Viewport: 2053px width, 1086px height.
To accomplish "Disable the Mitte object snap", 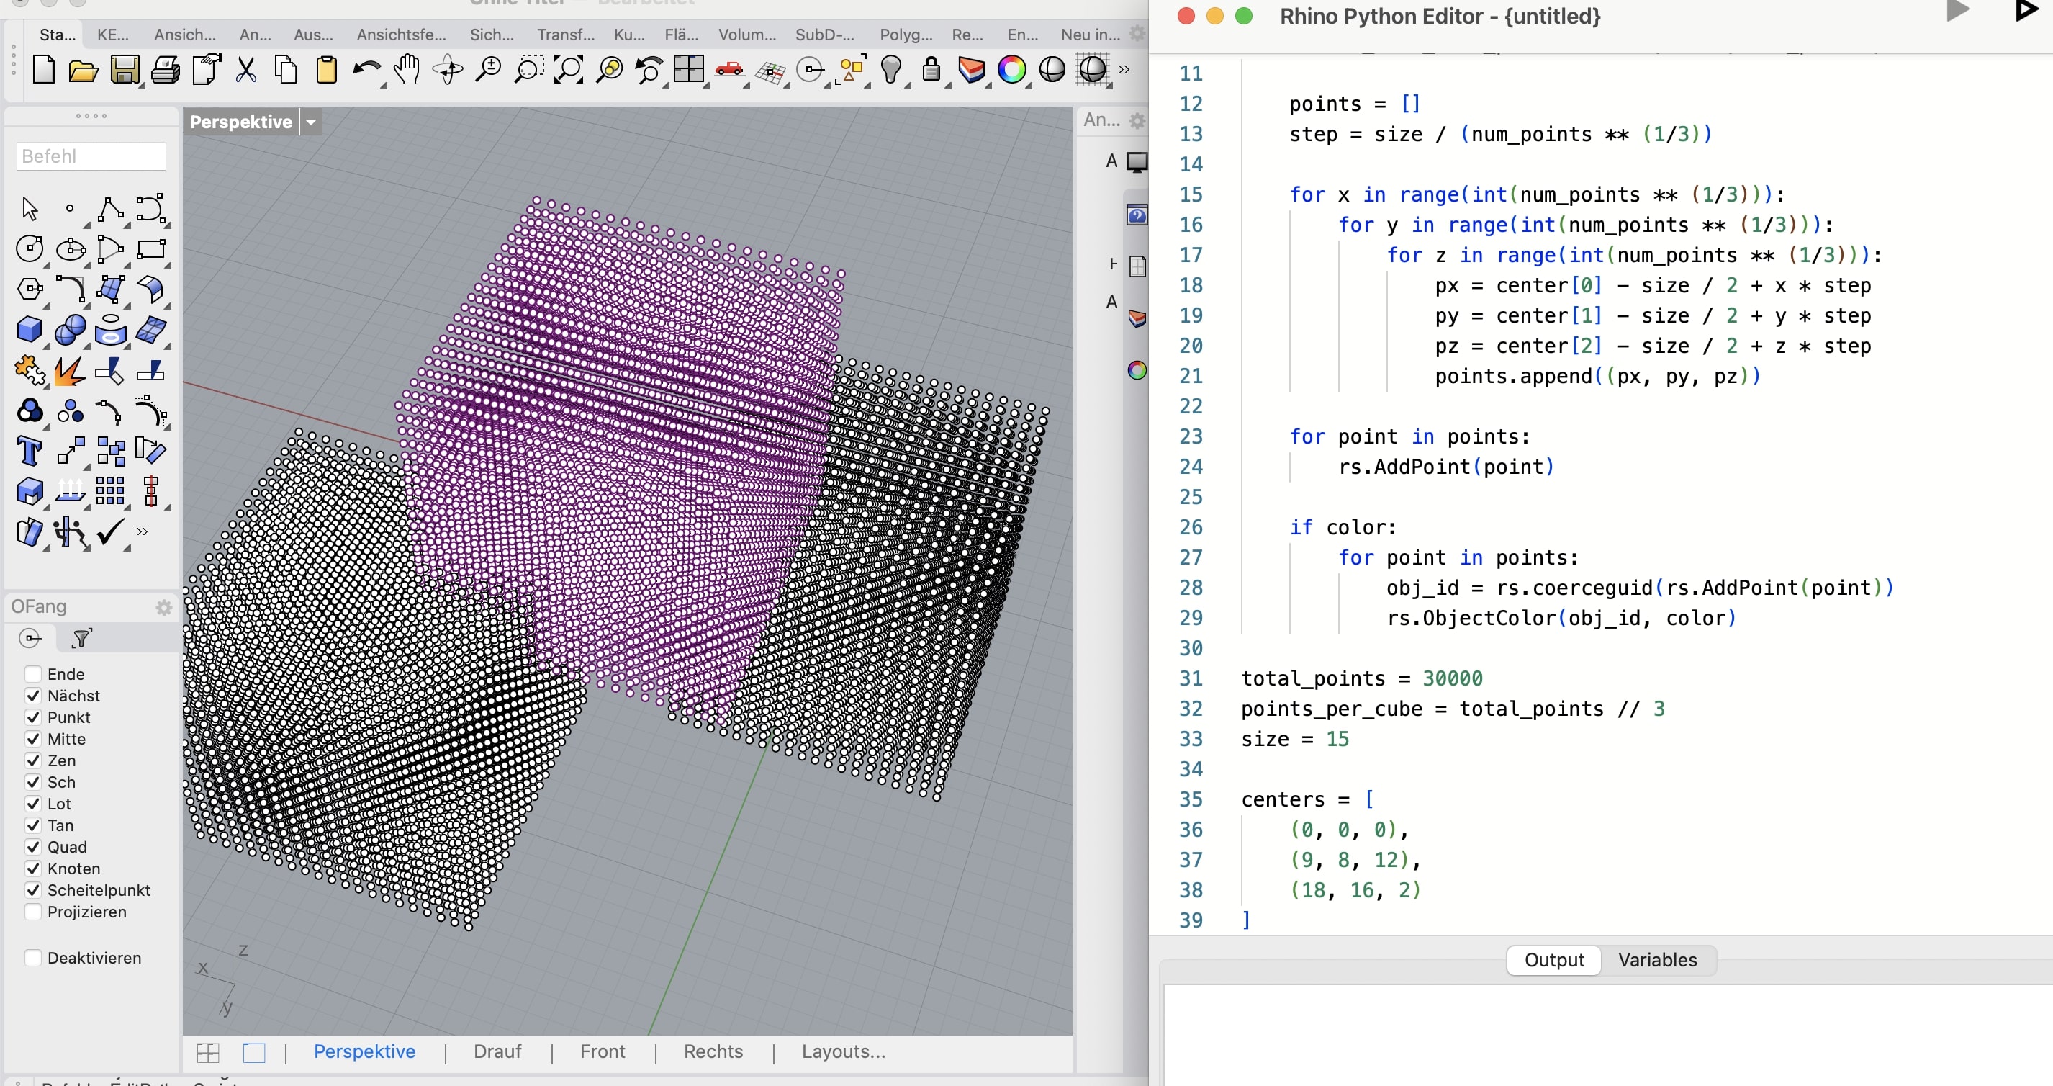I will pyautogui.click(x=32, y=739).
